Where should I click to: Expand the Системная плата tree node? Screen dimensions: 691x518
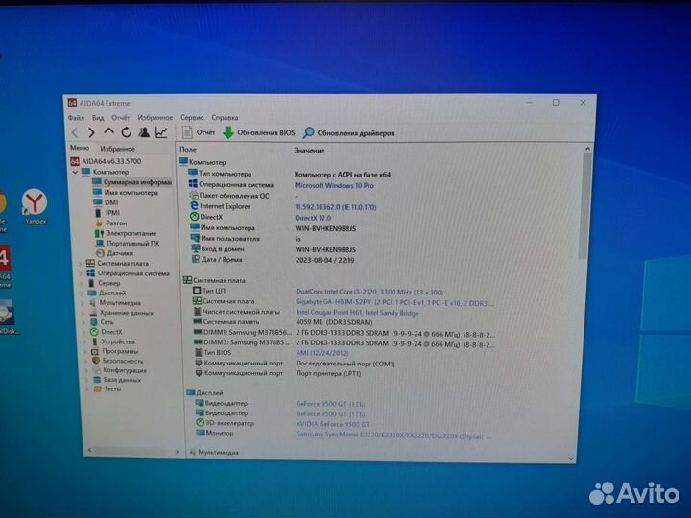[81, 264]
